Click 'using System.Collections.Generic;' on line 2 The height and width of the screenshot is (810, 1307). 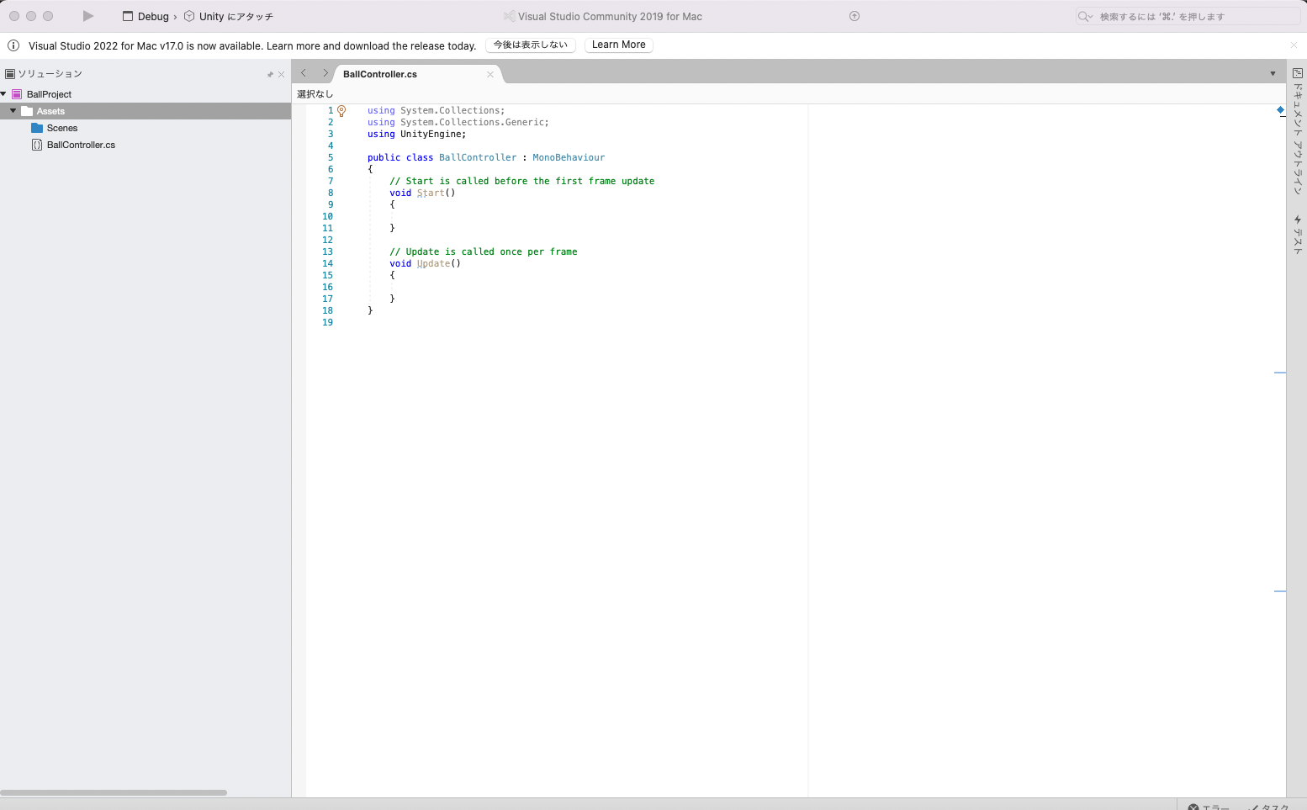[x=458, y=122]
